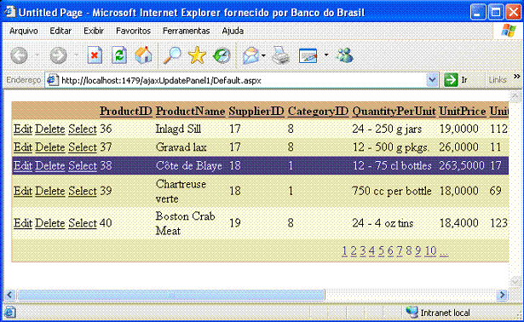Click Select for Chartreuse verte row

point(83,191)
